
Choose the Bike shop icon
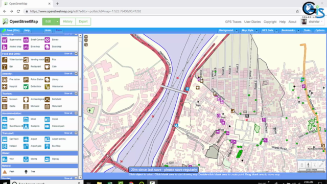tap(26, 47)
